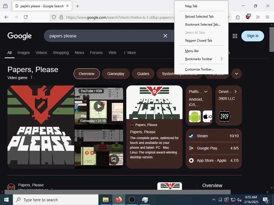Viewport: 274px width, 205px height.
Task: Close the papers please Google Search tab
Action: click(x=67, y=6)
